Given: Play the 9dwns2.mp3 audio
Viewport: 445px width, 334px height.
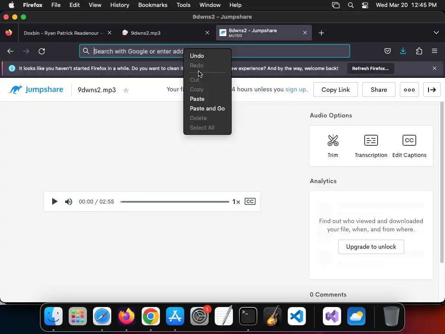Looking at the screenshot, I should coord(54,202).
